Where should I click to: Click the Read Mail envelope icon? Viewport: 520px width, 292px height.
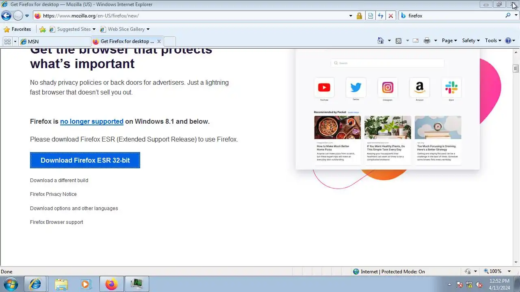[416, 41]
